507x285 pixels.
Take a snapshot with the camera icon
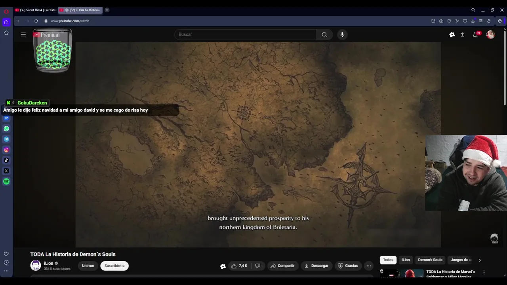441,21
